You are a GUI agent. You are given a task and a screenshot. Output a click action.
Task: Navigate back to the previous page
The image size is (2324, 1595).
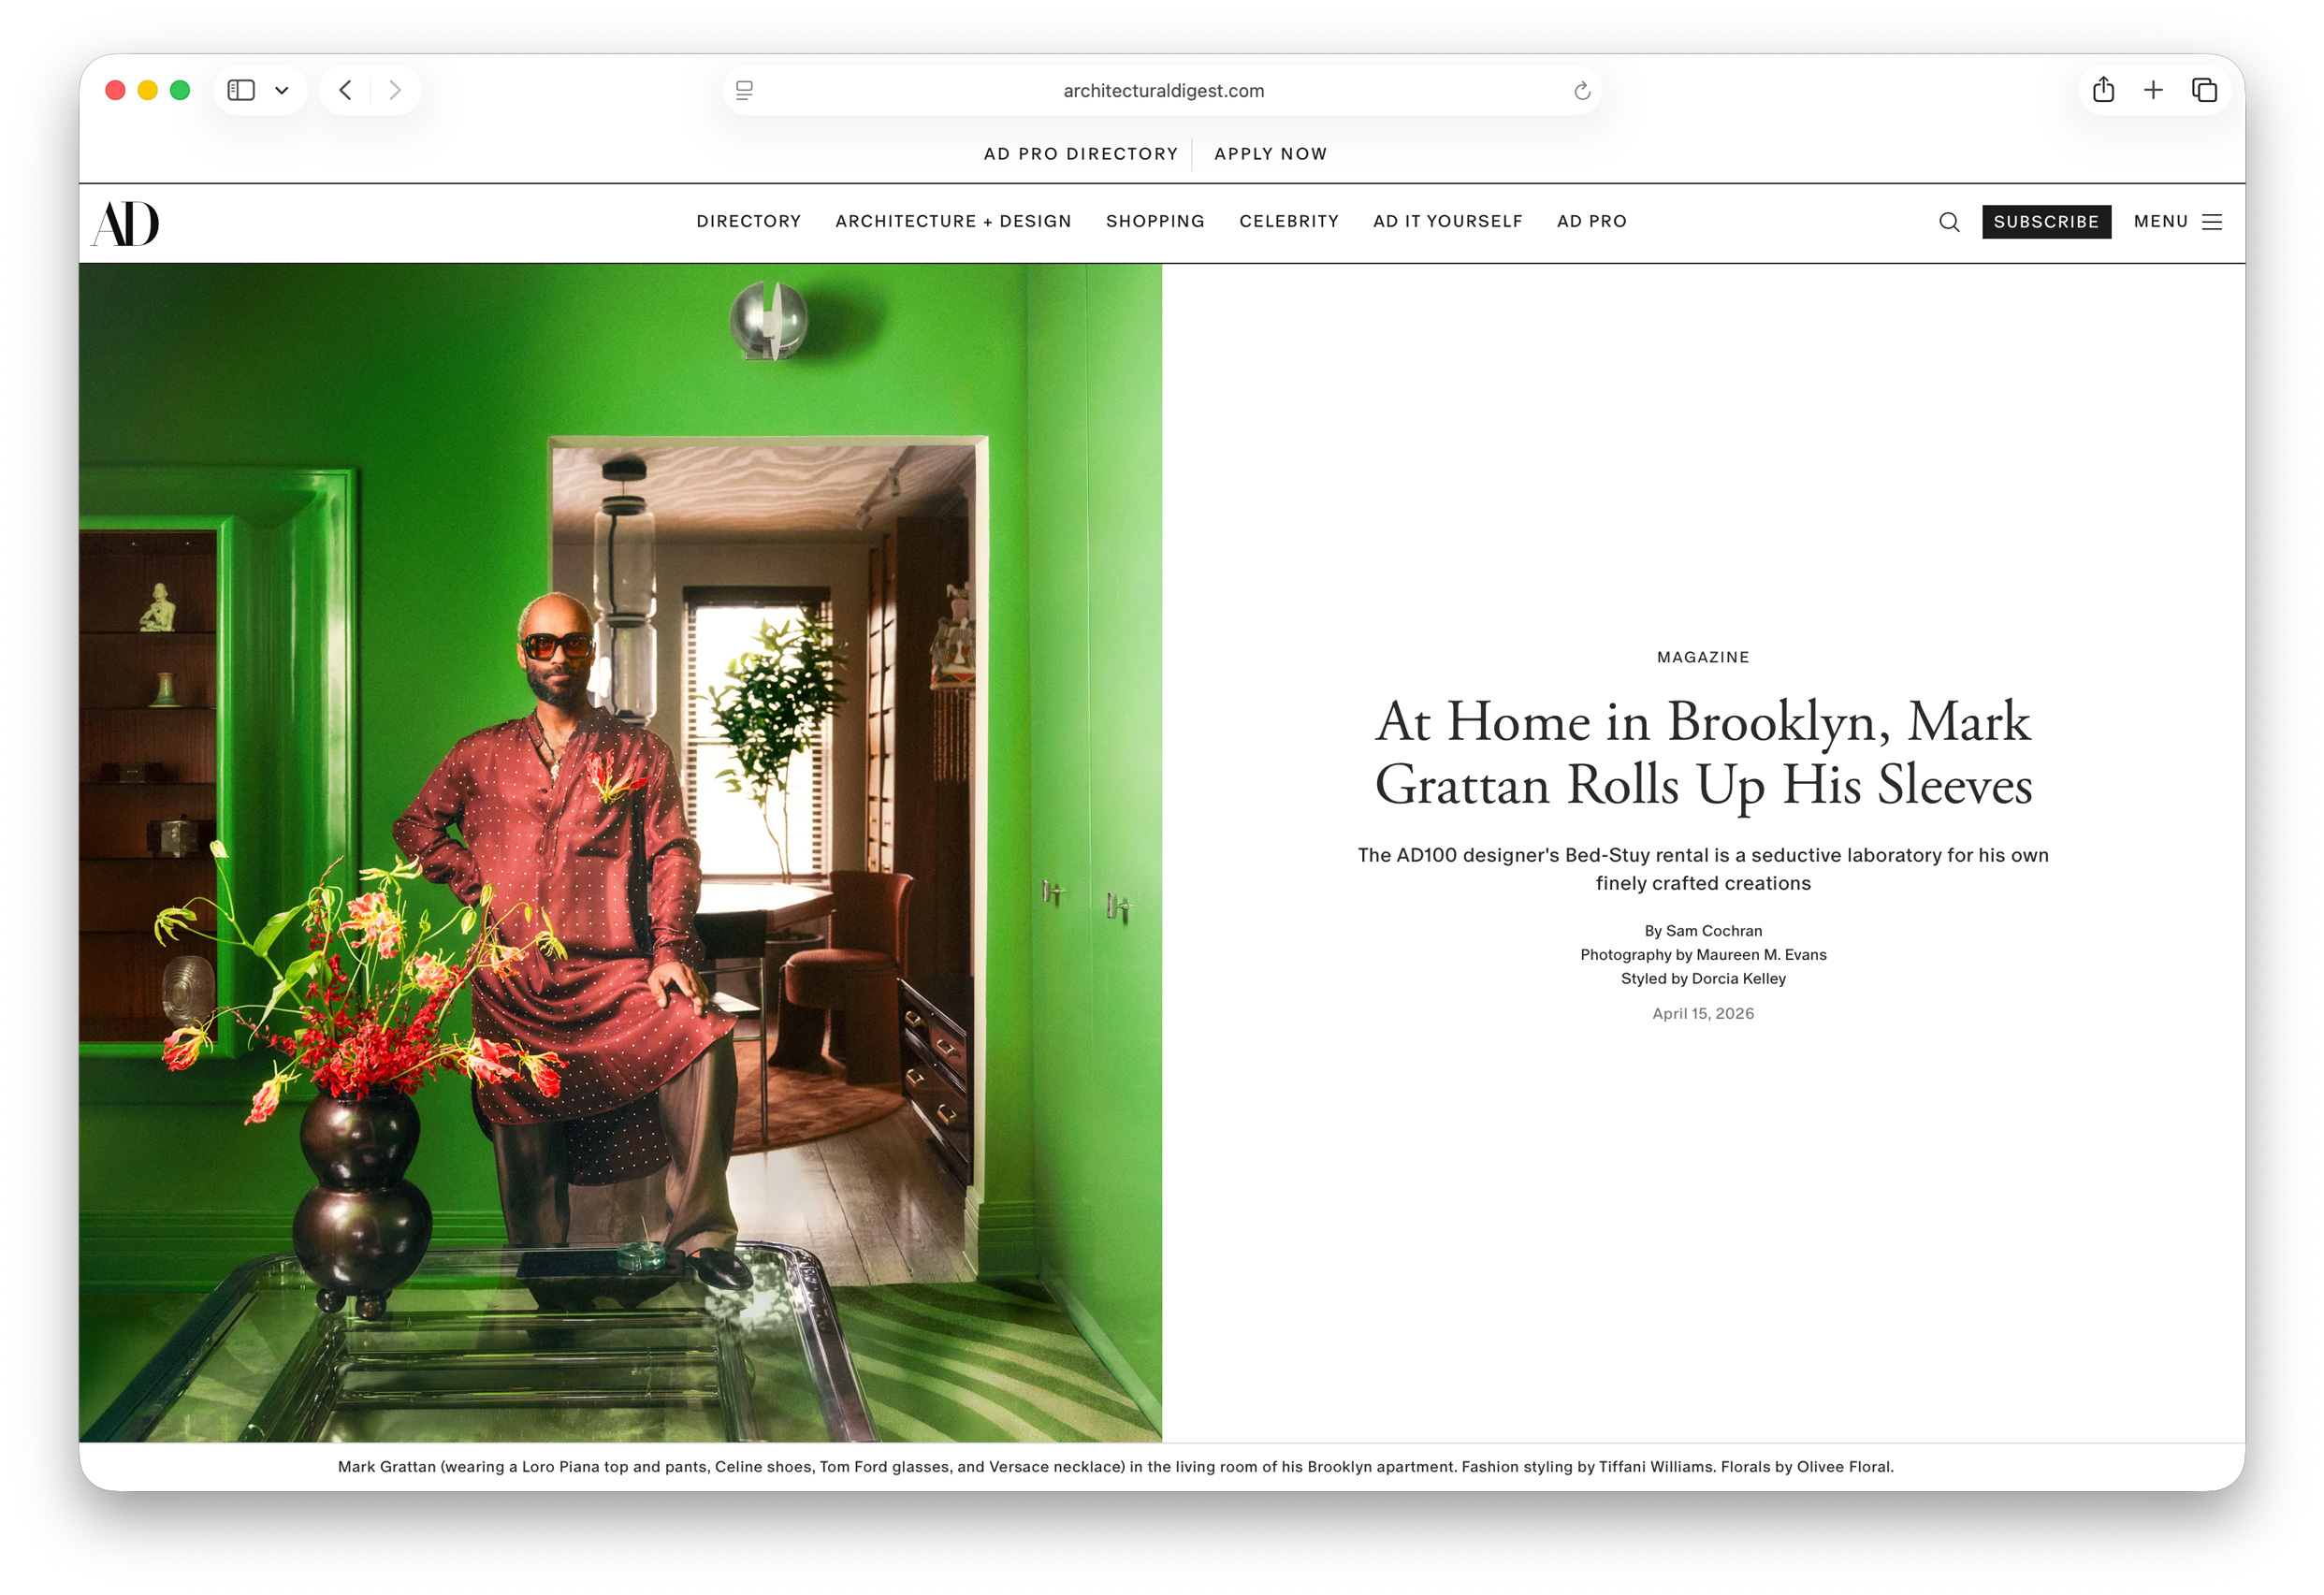345,90
